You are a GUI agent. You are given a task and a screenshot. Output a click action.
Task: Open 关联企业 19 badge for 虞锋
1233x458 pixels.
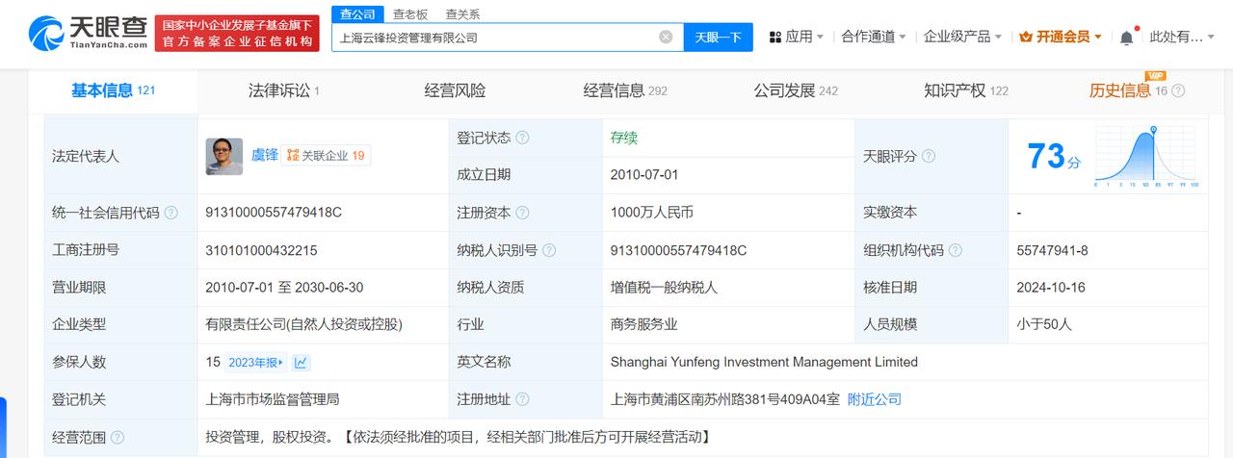tap(326, 155)
